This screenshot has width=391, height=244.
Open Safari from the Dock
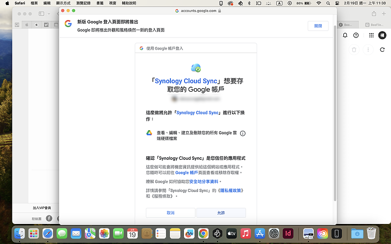(x=48, y=233)
